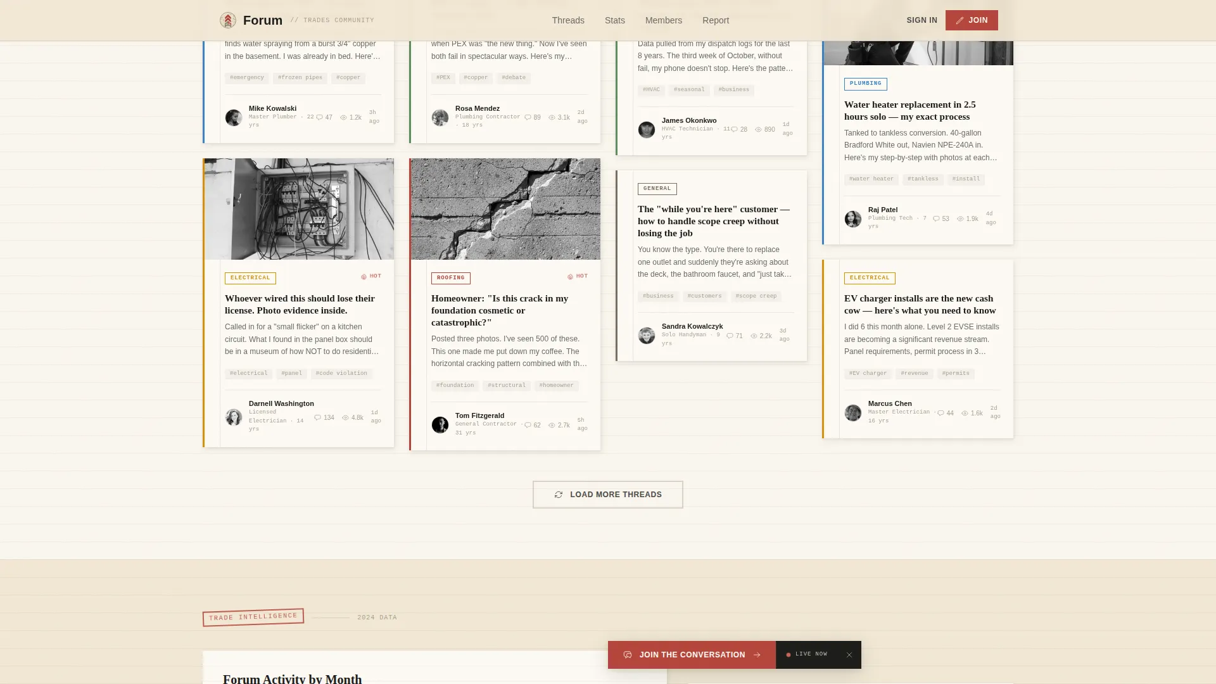Screen dimensions: 1216x684
Task: Click the arrow icon on Join the Conversation
Action: 757,655
